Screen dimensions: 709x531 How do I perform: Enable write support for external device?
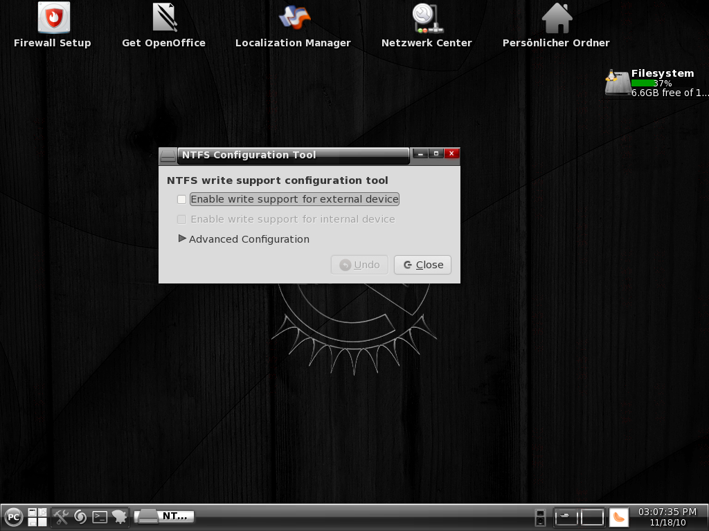(182, 199)
